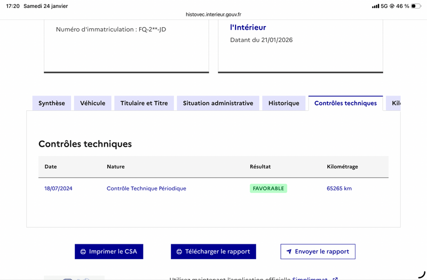Viewport: 427px width, 280px height.
Task: Click the Kilométrage column header
Action: coord(342,166)
